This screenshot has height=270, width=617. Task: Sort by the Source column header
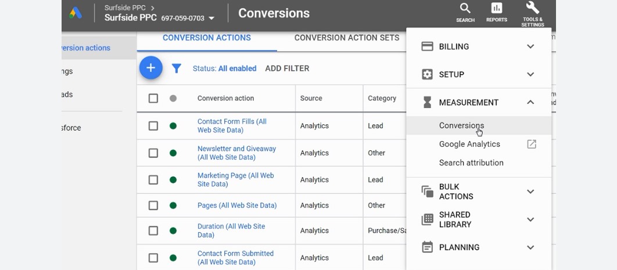tap(311, 98)
